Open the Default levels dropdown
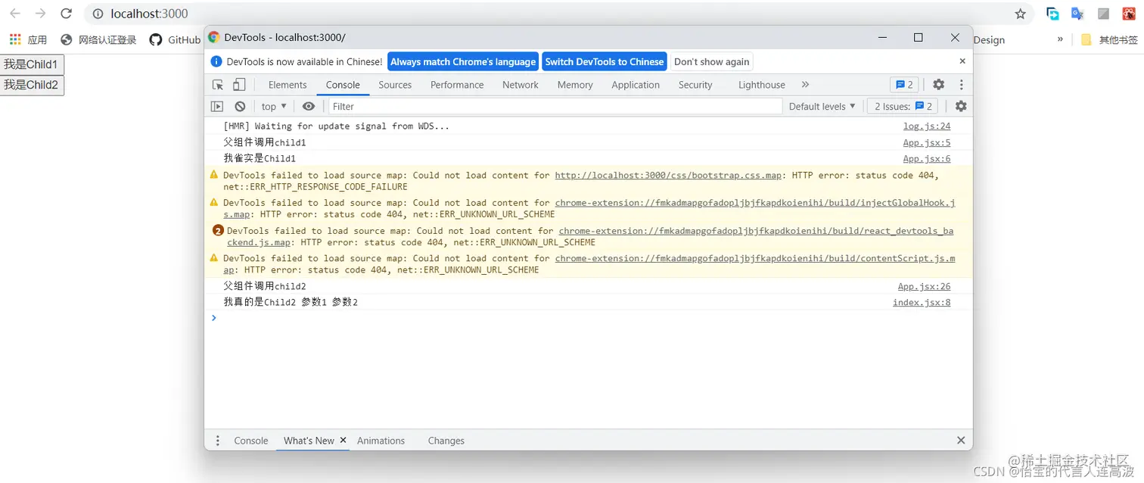 [x=822, y=107]
